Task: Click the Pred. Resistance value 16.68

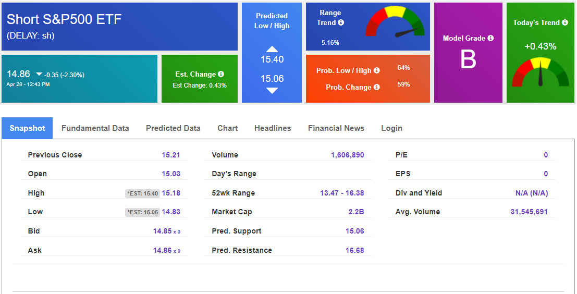Action: [x=355, y=250]
